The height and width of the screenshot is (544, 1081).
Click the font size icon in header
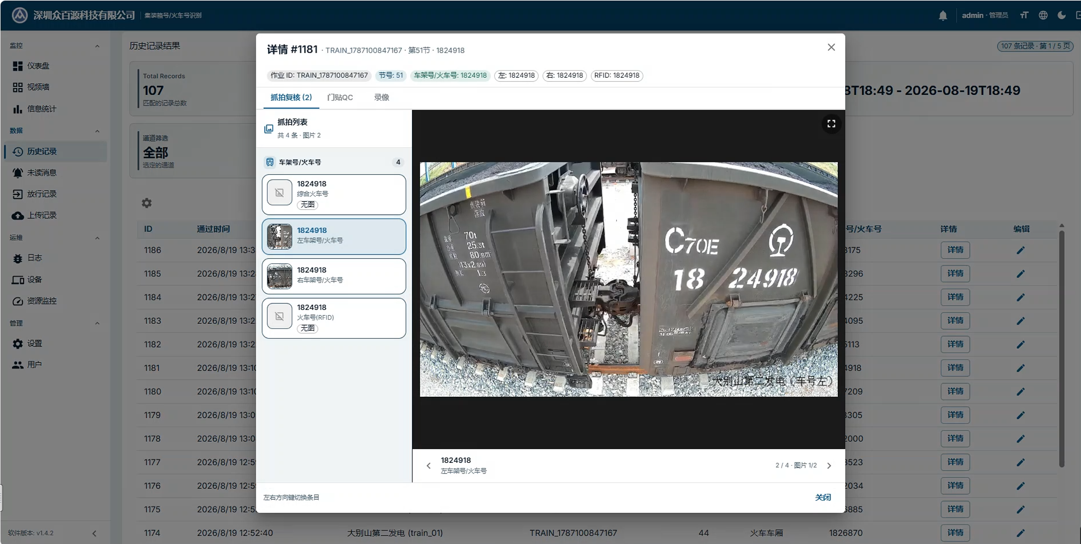pyautogui.click(x=1024, y=16)
